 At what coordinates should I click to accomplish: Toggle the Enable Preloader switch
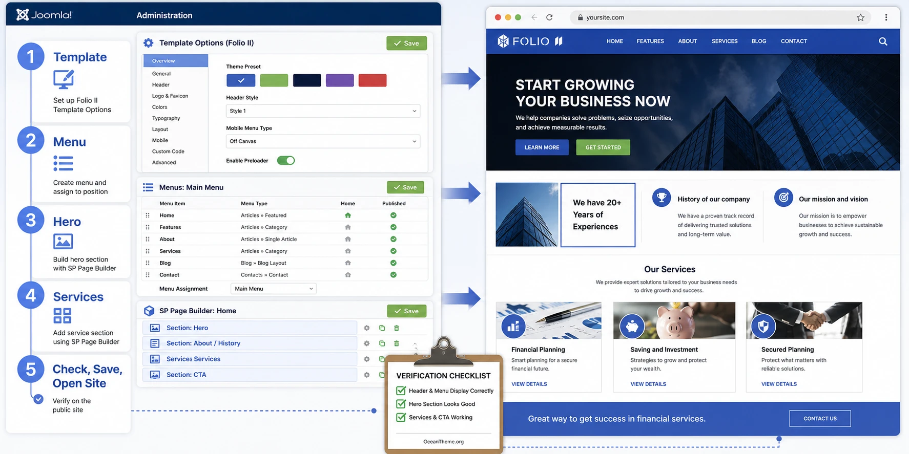[286, 161]
